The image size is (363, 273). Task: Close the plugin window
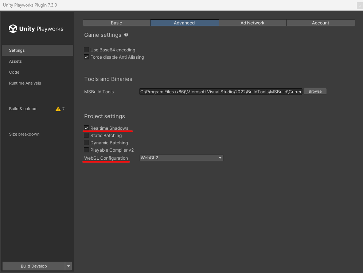(360, 5)
